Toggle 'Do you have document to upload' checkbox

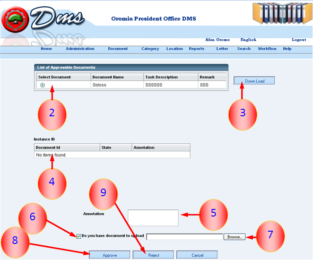(78, 236)
